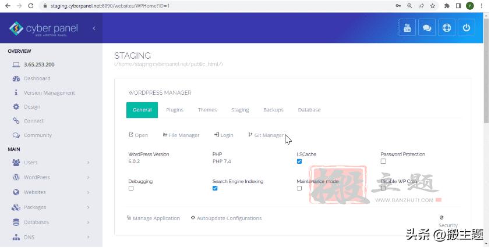Image resolution: width=491 pixels, height=248 pixels.
Task: Click the PHP 7.4 version value
Action: [x=222, y=161]
